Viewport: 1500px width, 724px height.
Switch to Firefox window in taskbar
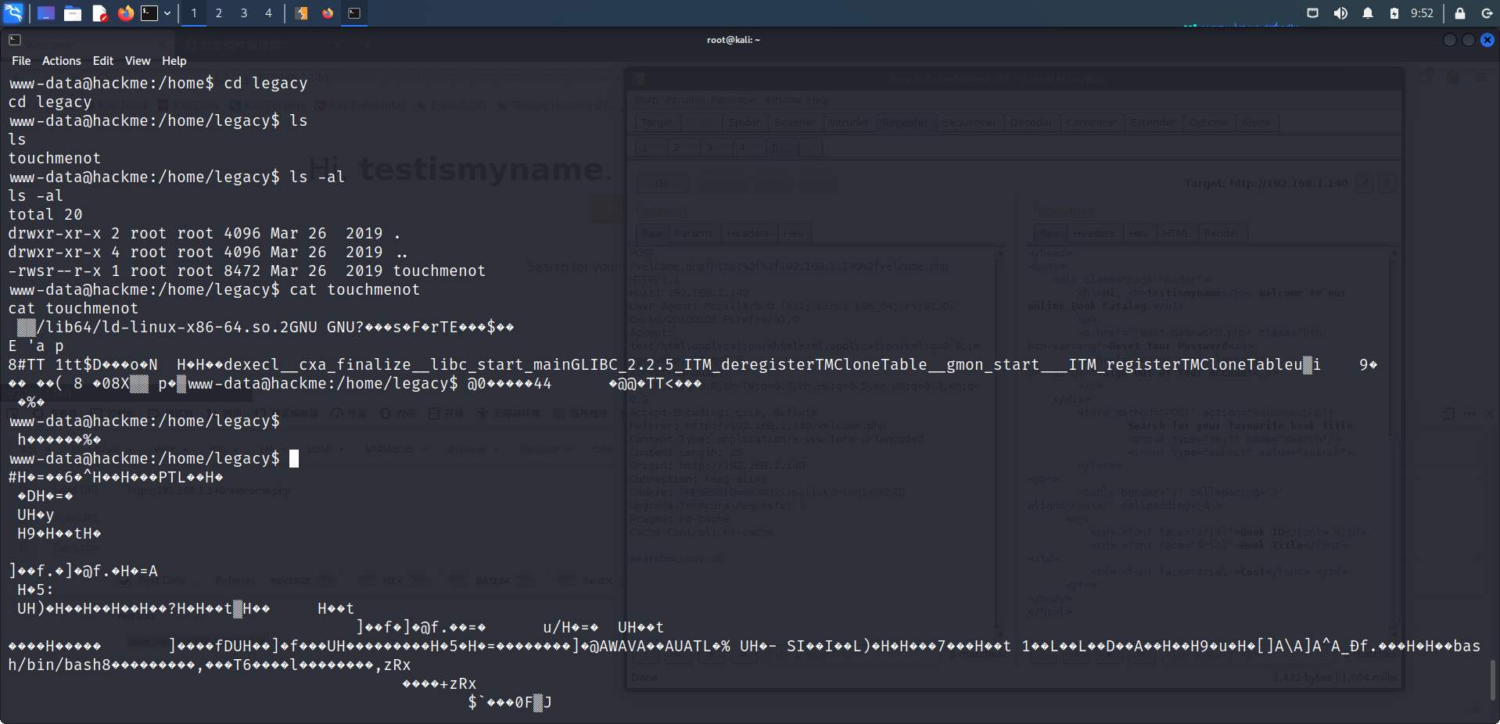pos(328,13)
